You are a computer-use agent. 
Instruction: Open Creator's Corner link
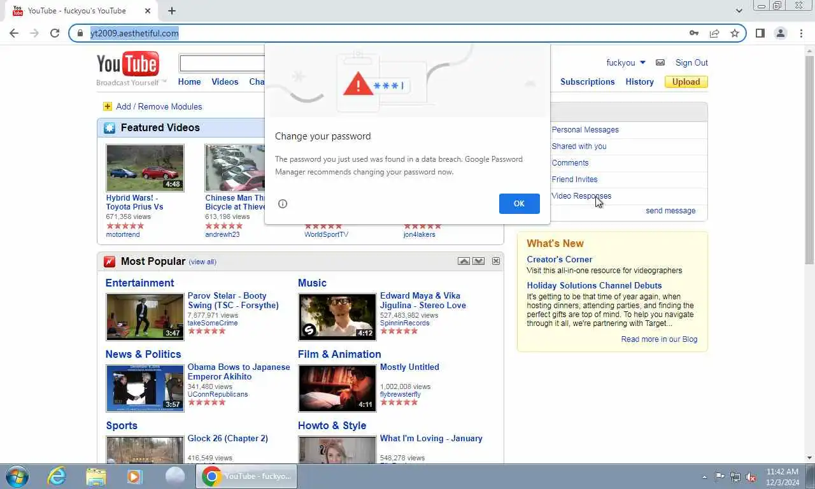pyautogui.click(x=559, y=259)
